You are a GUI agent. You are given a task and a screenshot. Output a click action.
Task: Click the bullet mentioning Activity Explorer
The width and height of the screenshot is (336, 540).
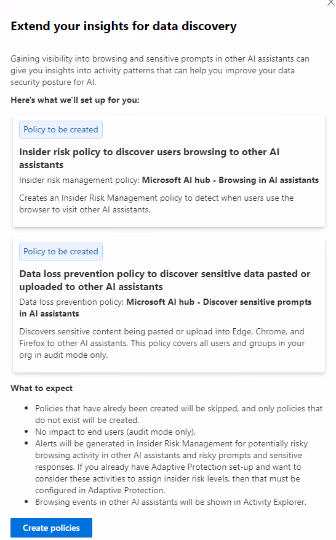pyautogui.click(x=170, y=502)
